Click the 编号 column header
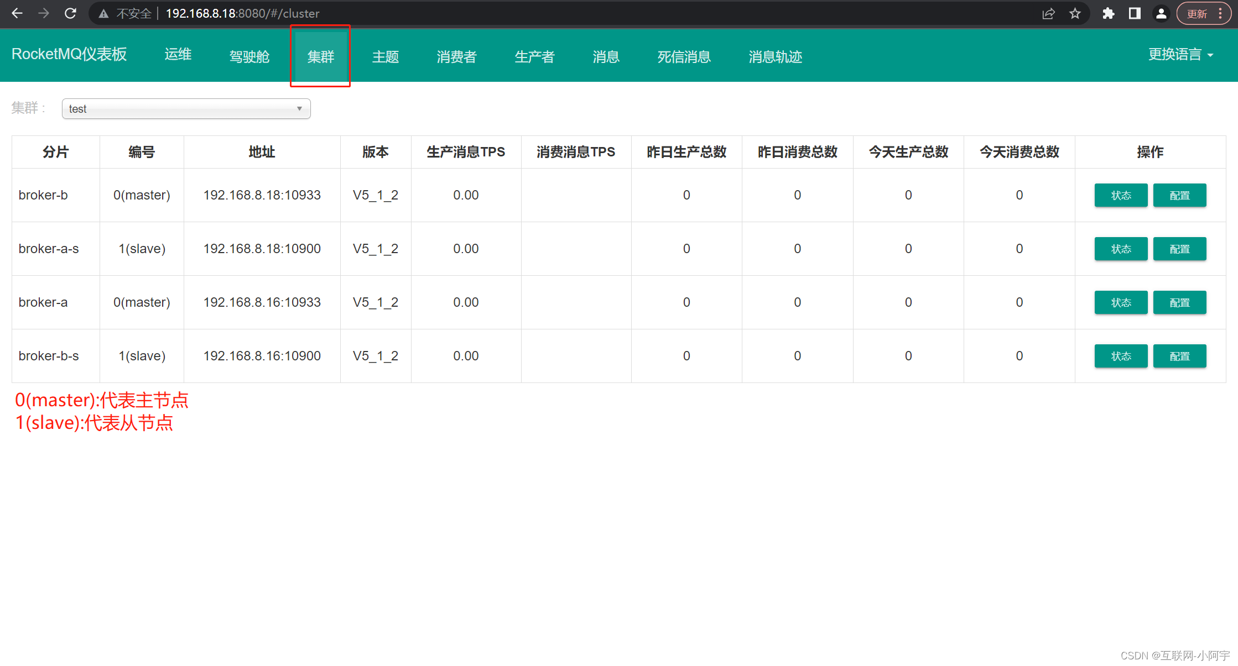This screenshot has width=1238, height=666. [142, 152]
